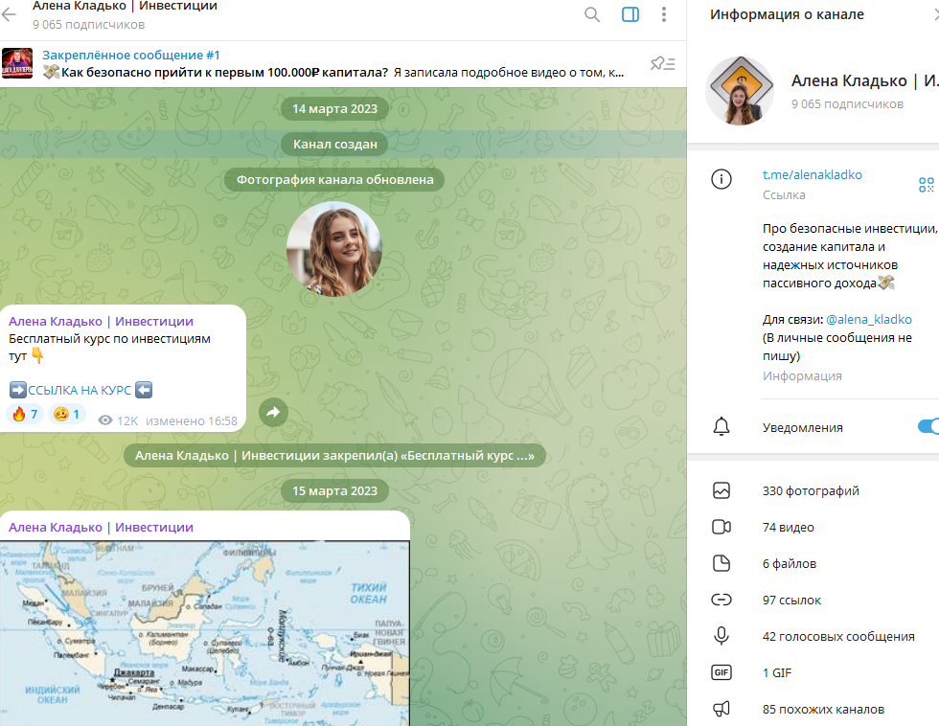939x726 pixels.
Task: Go back using the left arrow icon
Action: click(9, 14)
